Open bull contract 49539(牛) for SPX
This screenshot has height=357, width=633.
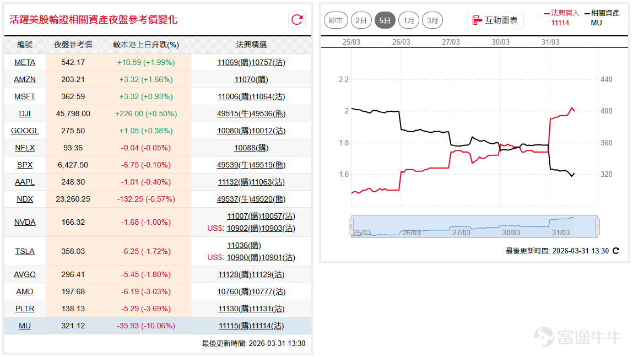click(x=234, y=165)
